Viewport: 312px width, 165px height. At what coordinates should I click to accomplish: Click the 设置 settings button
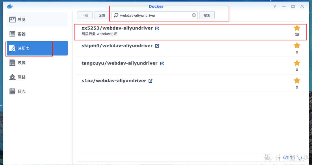102,15
